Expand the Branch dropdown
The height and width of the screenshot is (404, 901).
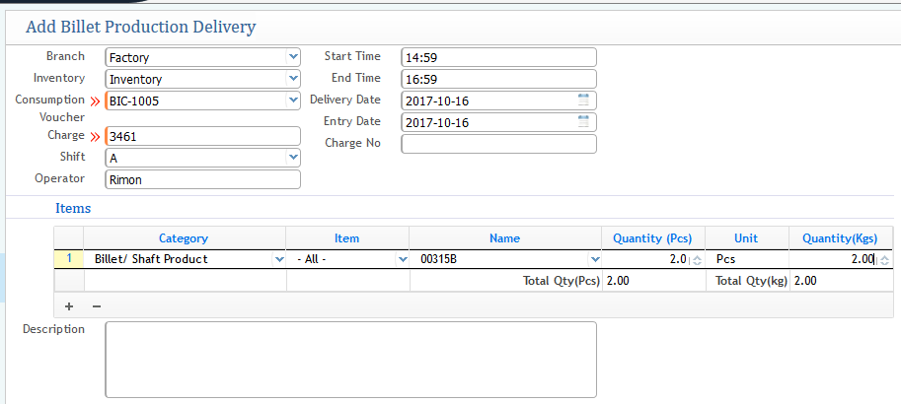[293, 57]
